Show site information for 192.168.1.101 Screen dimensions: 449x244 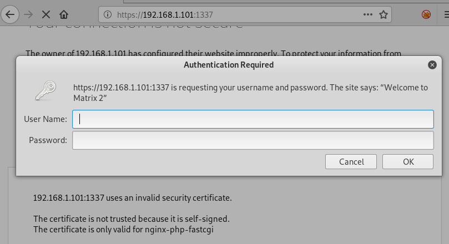(108, 14)
